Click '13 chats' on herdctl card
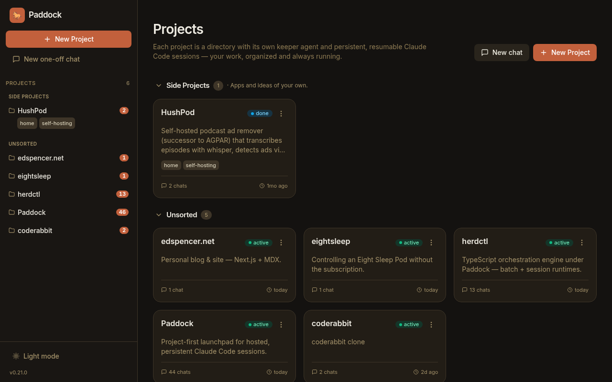 [x=476, y=290]
